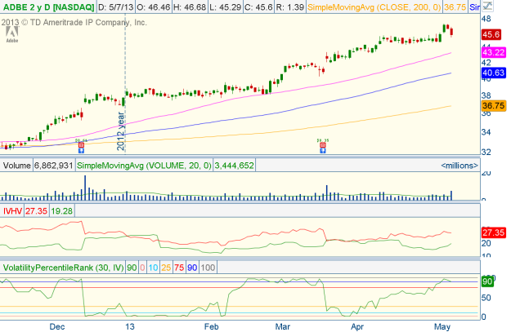Click the red 45.6 last price bubble

click(x=492, y=35)
